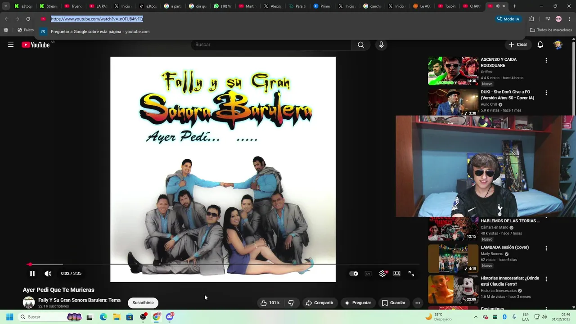
Task: Open Discord from the taskbar
Action: (170, 317)
